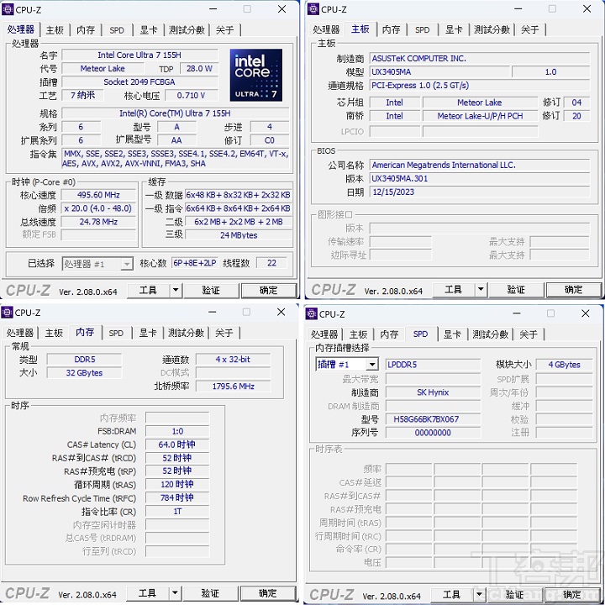Click CPU-Z app icon in memory window title bar
The height and width of the screenshot is (605, 605).
coord(8,312)
